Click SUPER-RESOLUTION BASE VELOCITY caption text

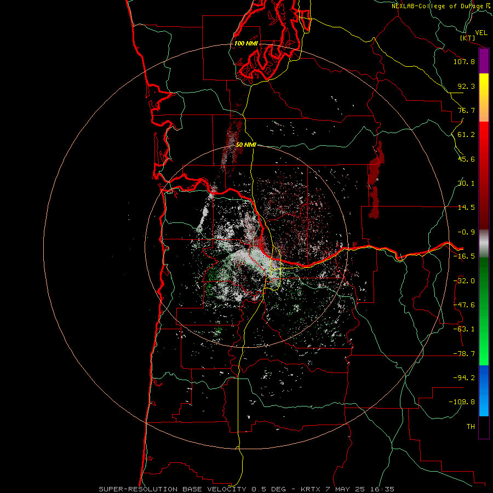(173, 489)
